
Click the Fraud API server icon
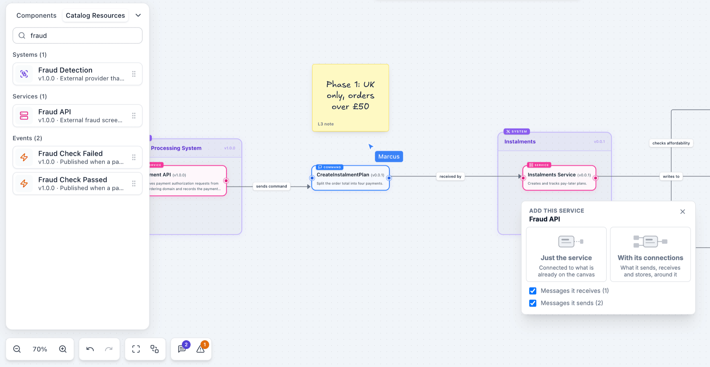(24, 116)
